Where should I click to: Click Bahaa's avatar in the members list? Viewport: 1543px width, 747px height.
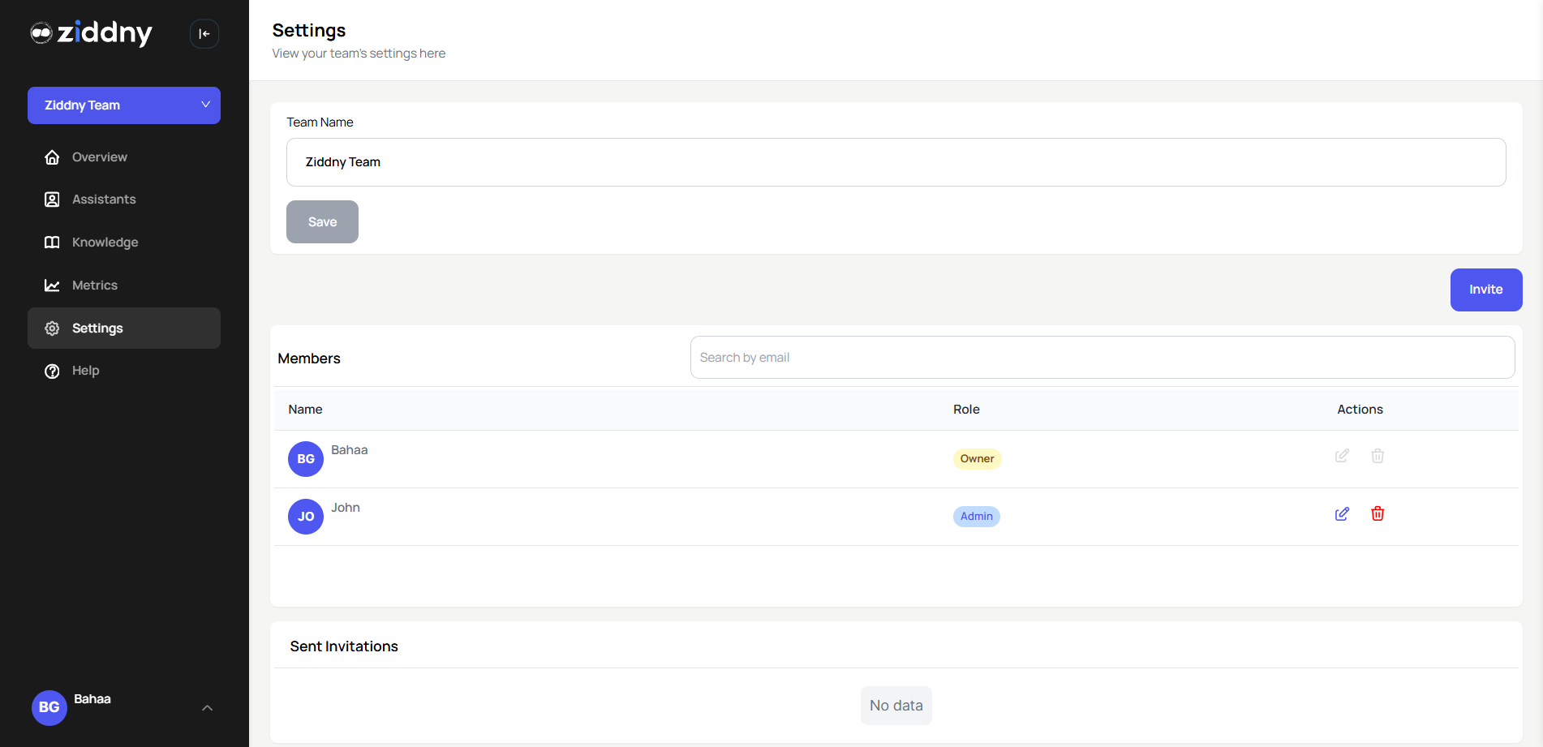pyautogui.click(x=305, y=458)
